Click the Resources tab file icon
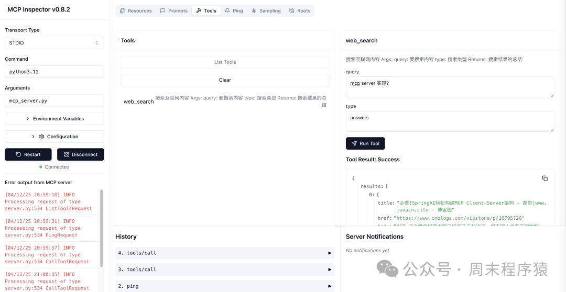 (x=122, y=11)
